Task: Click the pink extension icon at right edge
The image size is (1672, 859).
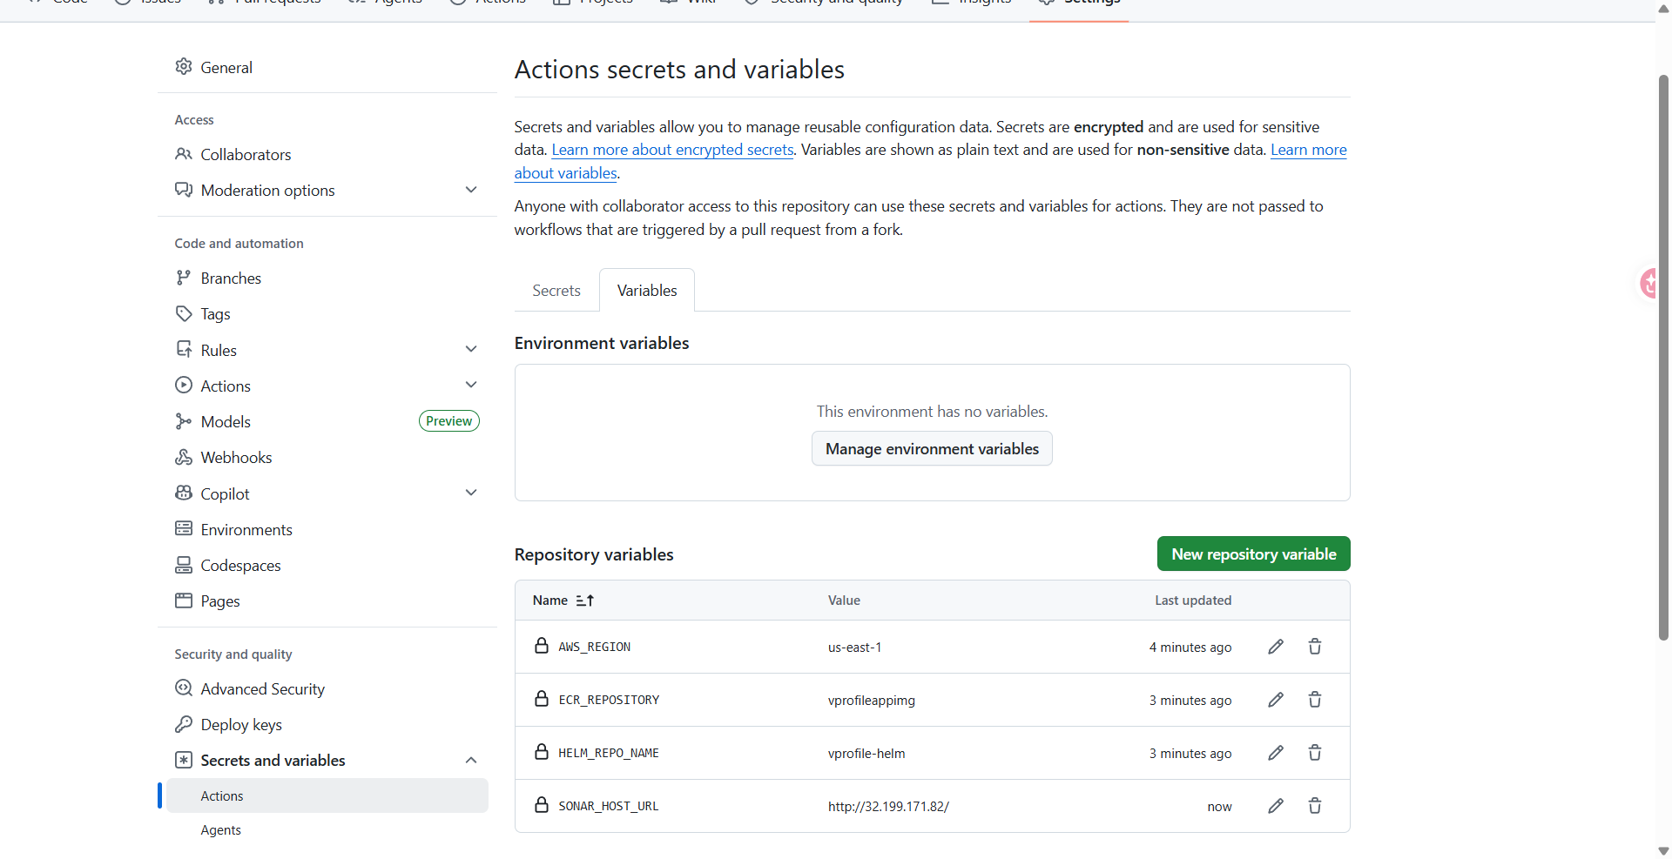Action: coord(1649,283)
